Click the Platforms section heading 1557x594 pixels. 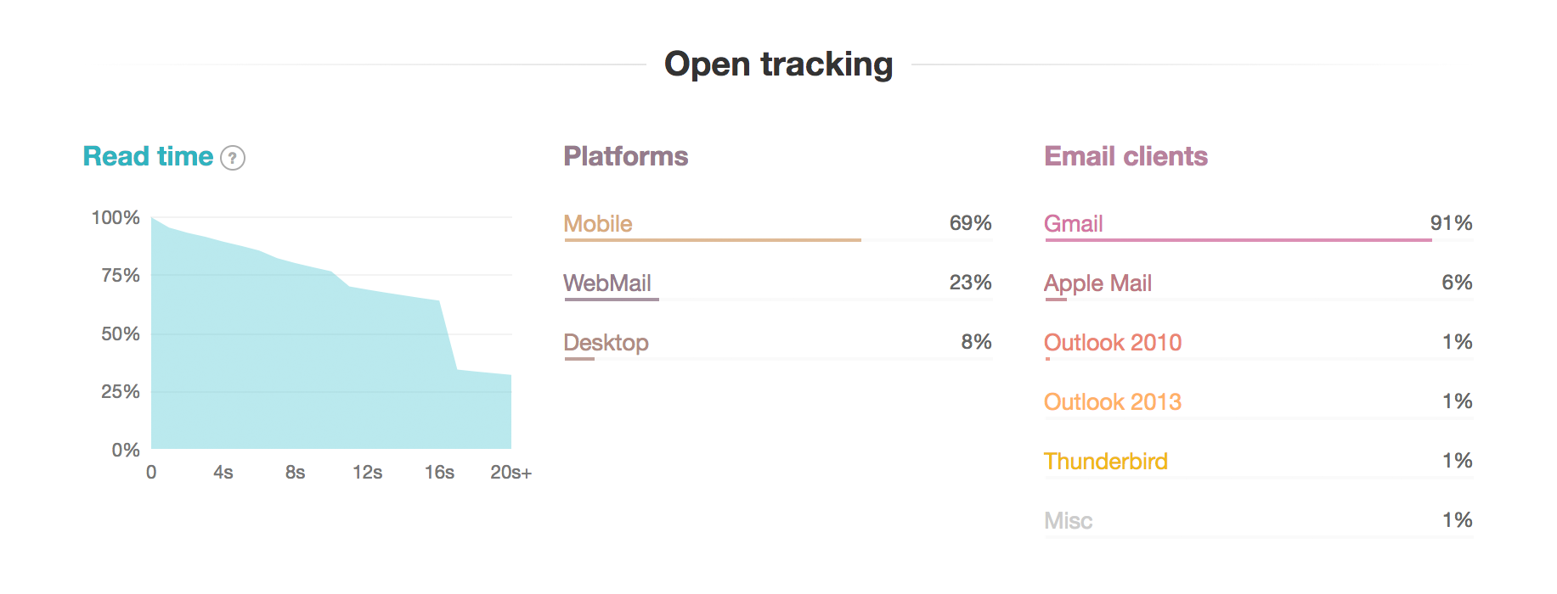point(626,156)
